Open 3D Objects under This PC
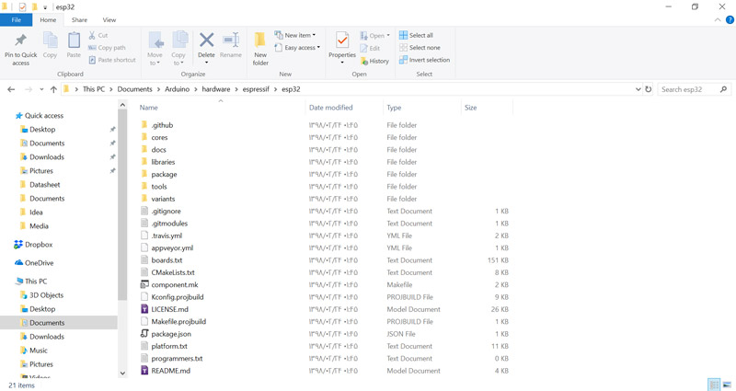 click(46, 295)
